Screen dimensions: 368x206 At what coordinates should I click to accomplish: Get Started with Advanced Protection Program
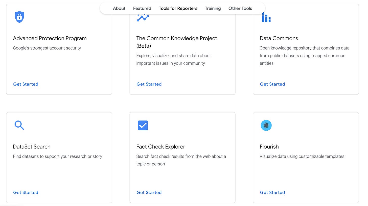26,84
